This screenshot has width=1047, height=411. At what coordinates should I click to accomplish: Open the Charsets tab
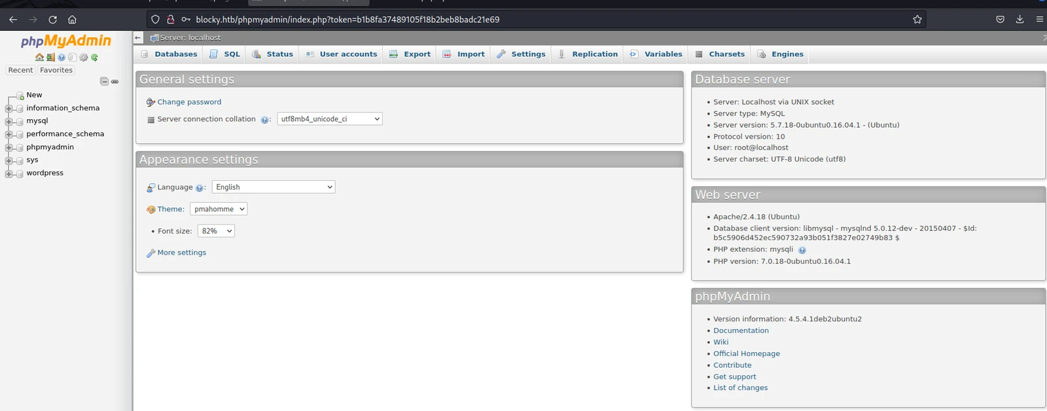719,54
